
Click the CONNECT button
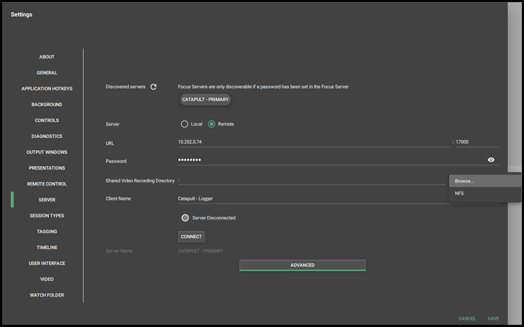[191, 237]
